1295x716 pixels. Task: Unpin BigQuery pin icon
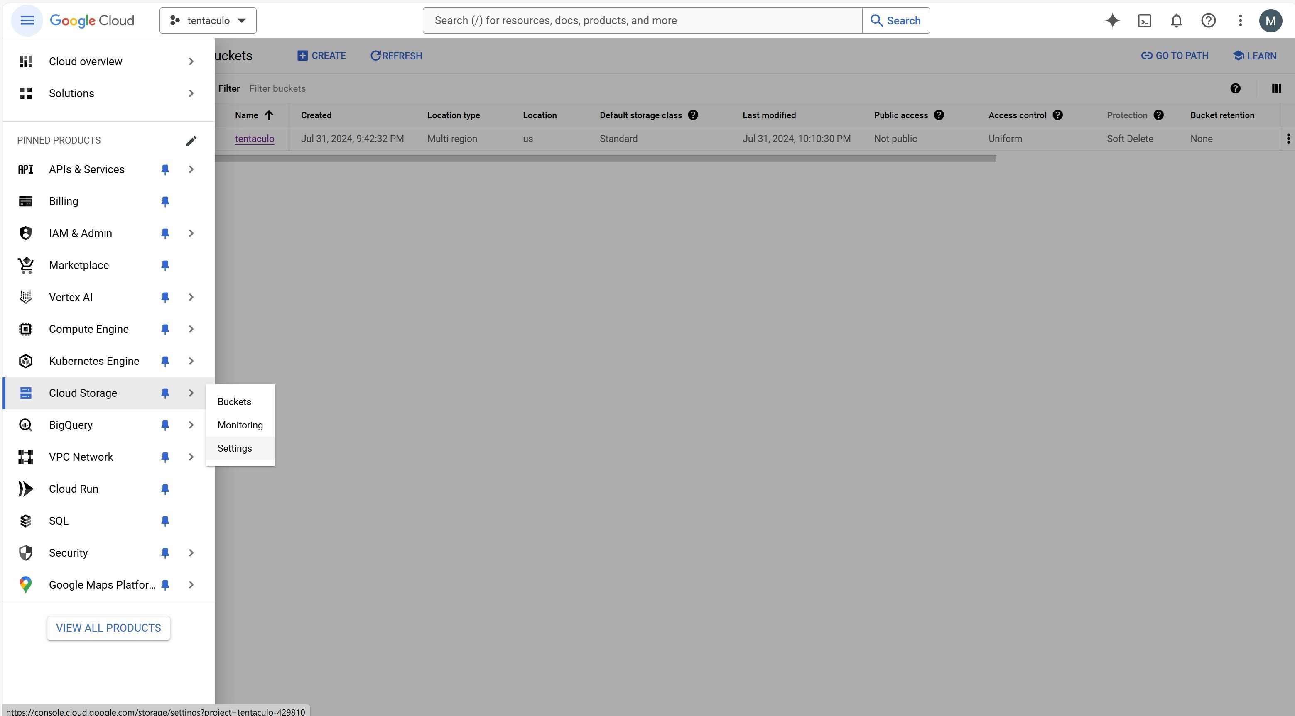(165, 425)
